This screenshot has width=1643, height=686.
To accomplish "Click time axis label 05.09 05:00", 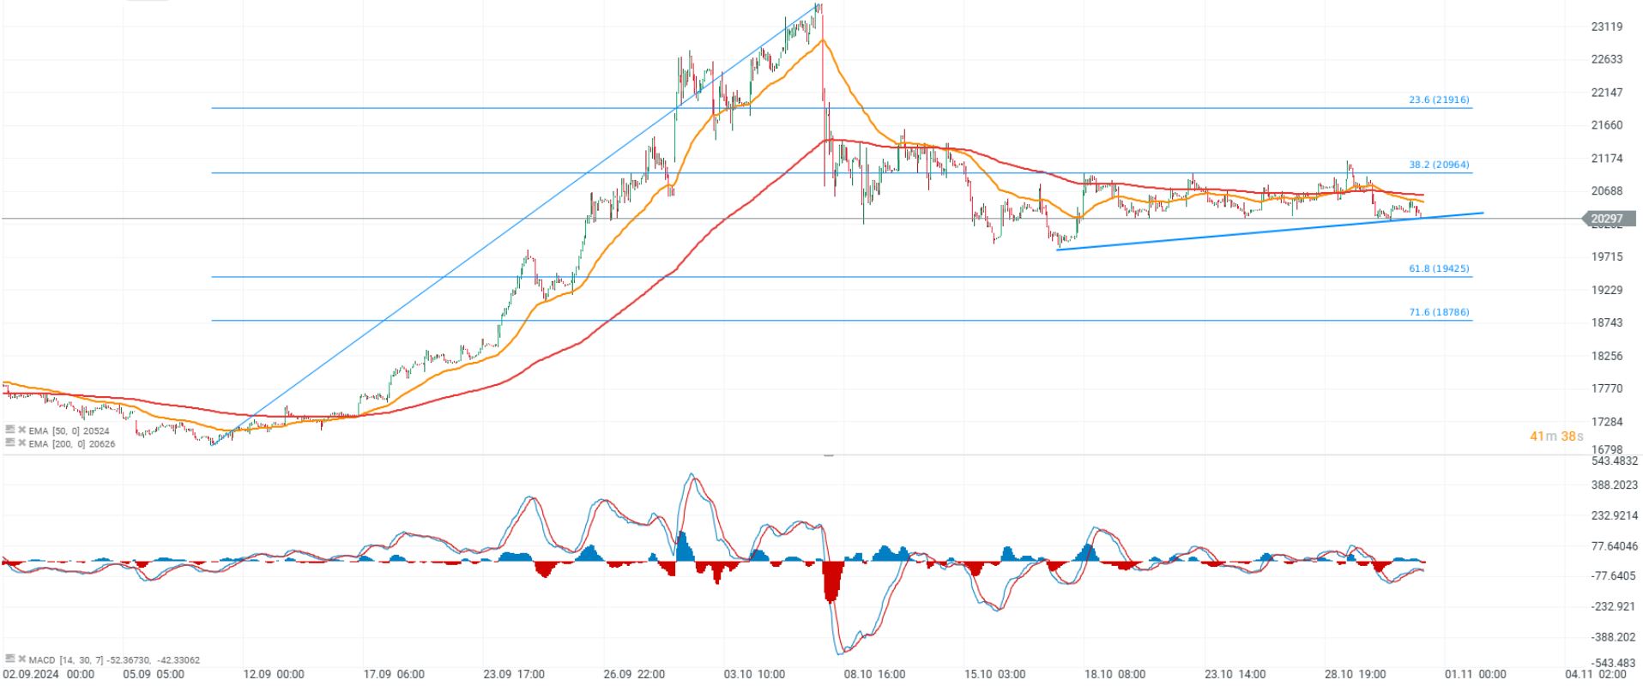I will click(153, 675).
